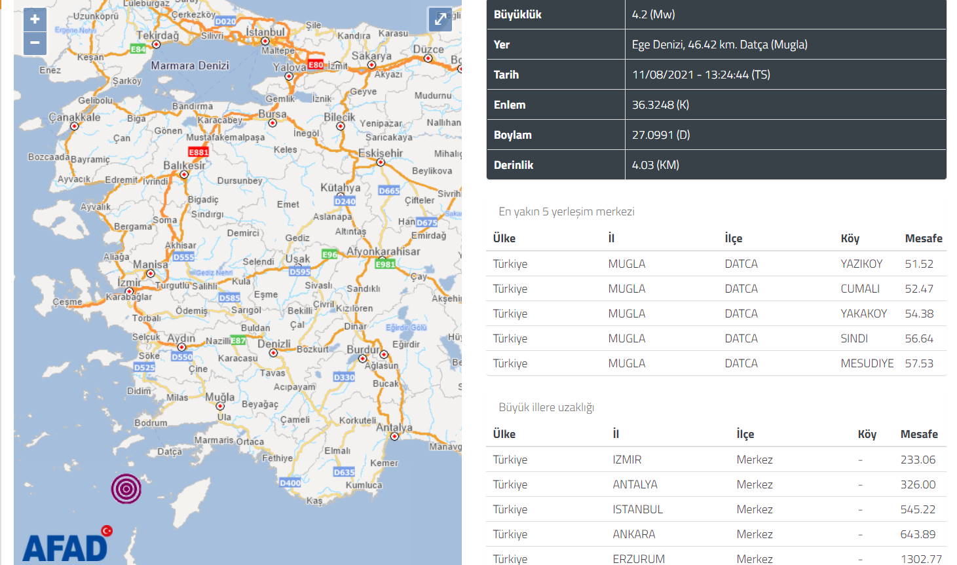Click the D400 road shield near Kaş
Screen dimensions: 957x565
click(x=290, y=483)
